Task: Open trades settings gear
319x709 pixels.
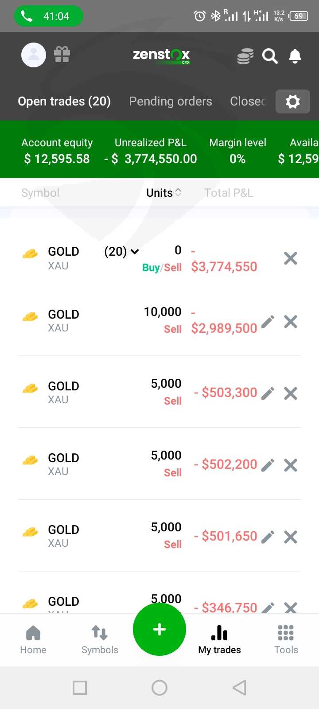Action: [x=292, y=101]
